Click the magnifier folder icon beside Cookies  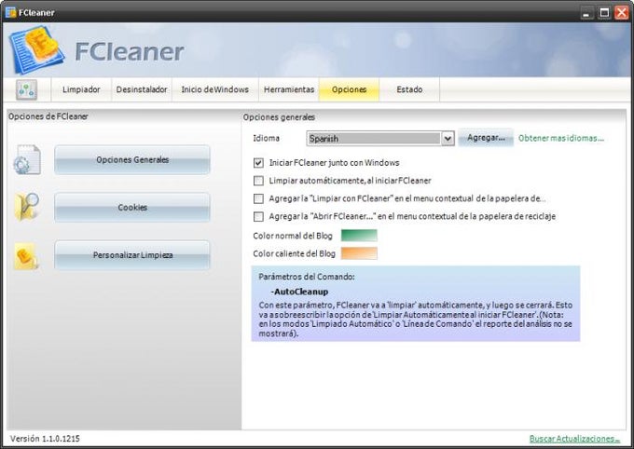27,207
